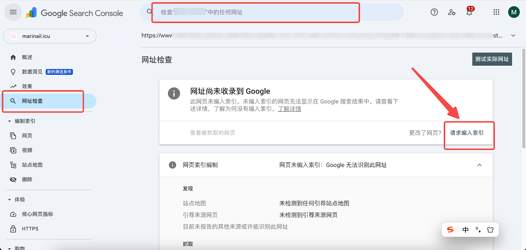Click 查看被抓取的网页
Screen dimensions: 526x250
click(213, 133)
